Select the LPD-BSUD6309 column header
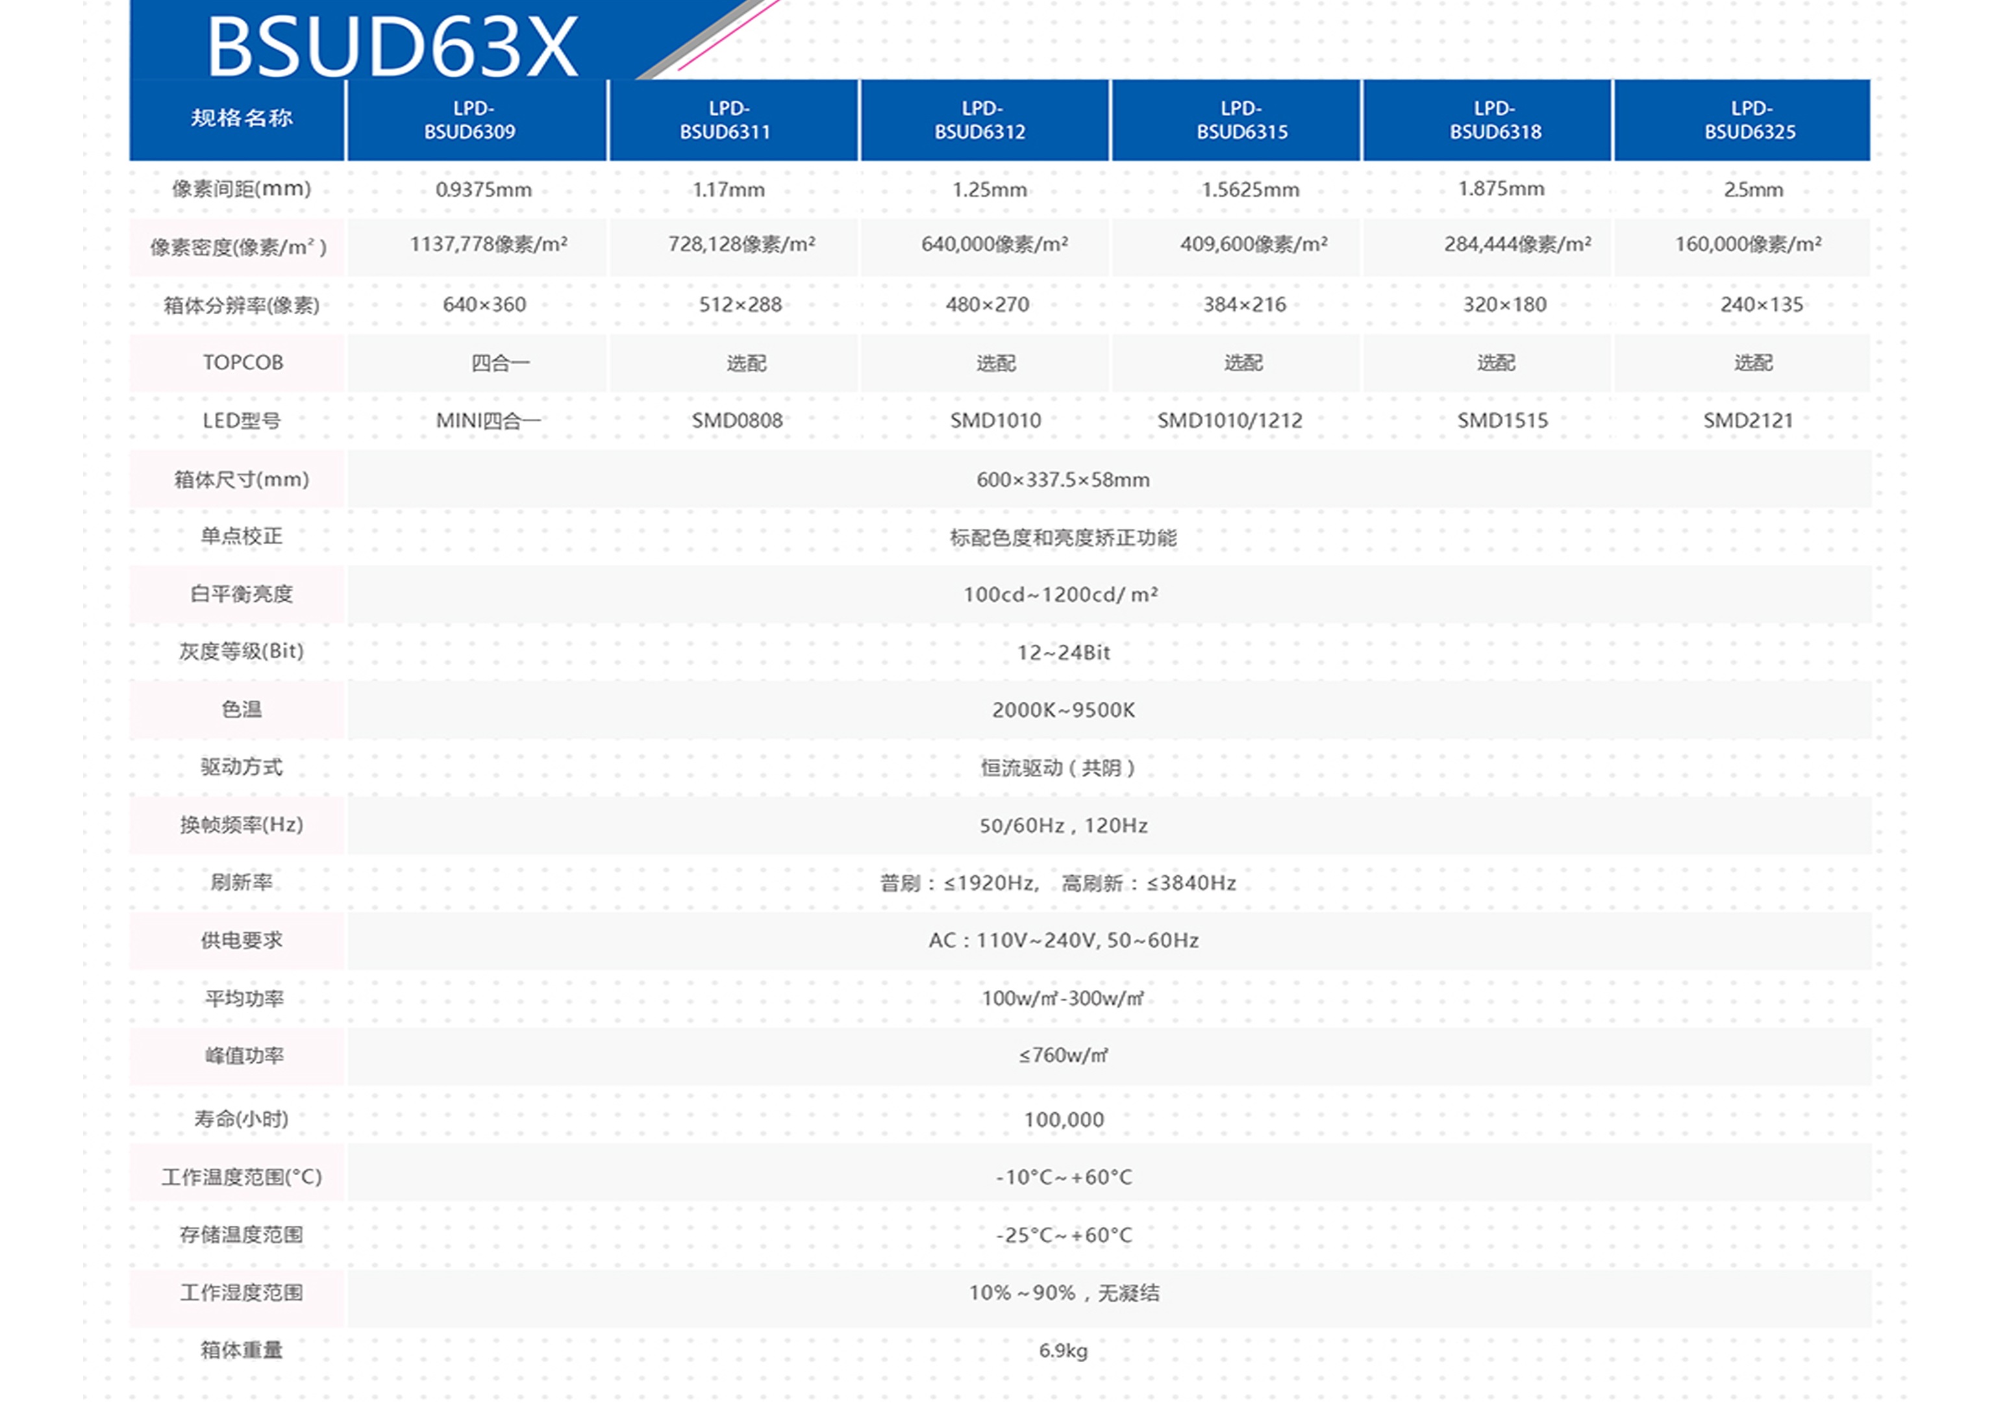Image resolution: width=1994 pixels, height=1403 pixels. (471, 120)
